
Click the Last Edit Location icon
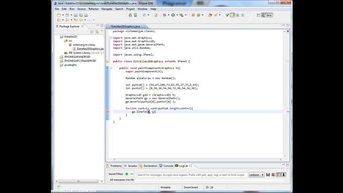coord(76,20)
